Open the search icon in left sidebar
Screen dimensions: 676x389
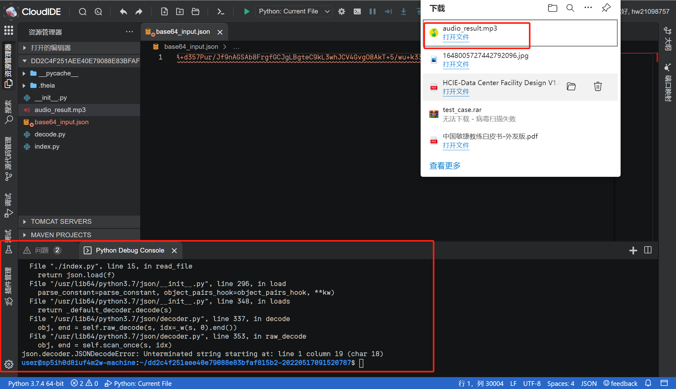pos(8,119)
